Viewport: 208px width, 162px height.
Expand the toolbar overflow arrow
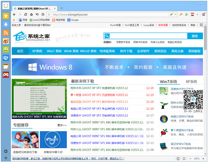197,15
